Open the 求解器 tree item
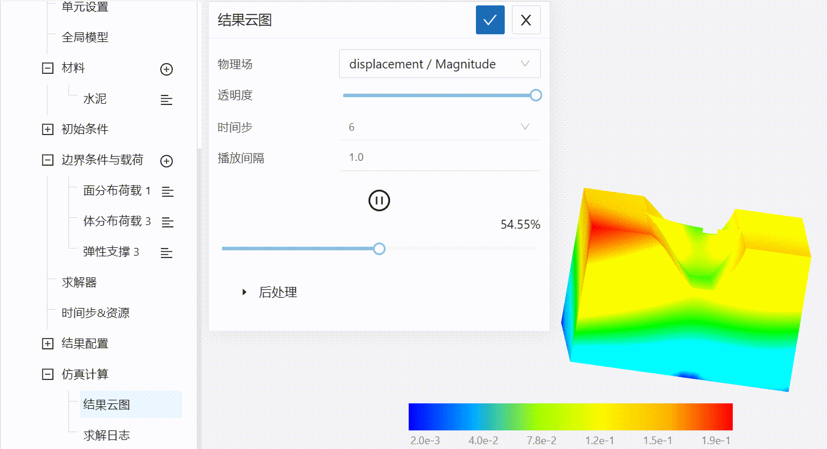The width and height of the screenshot is (827, 449). [79, 283]
